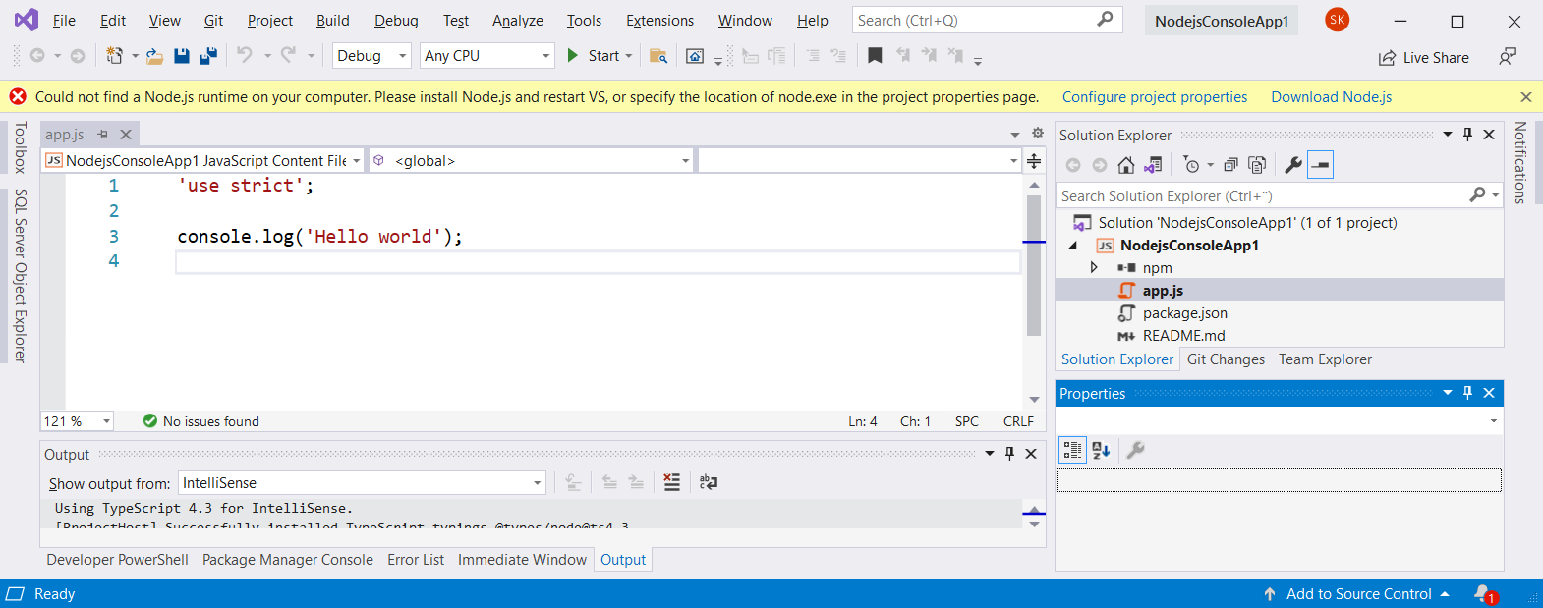Click the web browser preview toolbar icon
Screen dimensions: 1543x608
coord(695,56)
